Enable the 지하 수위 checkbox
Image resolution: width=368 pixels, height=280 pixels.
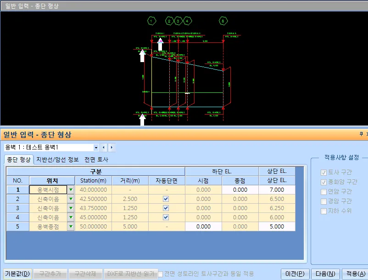(x=323, y=211)
